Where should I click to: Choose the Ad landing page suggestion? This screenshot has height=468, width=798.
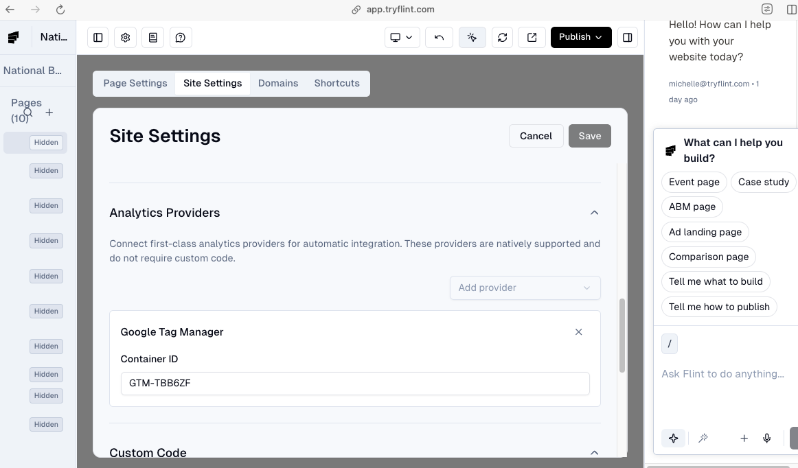pyautogui.click(x=705, y=232)
